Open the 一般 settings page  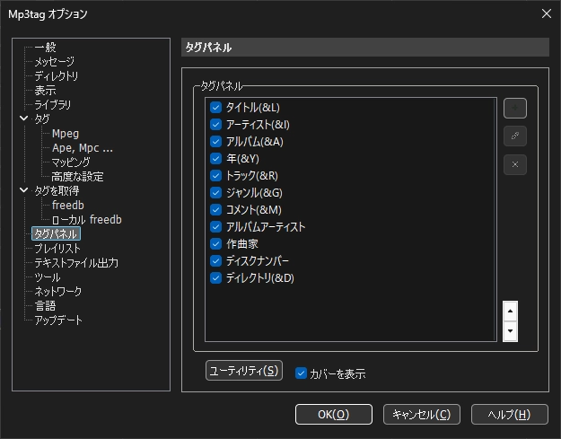pos(45,48)
